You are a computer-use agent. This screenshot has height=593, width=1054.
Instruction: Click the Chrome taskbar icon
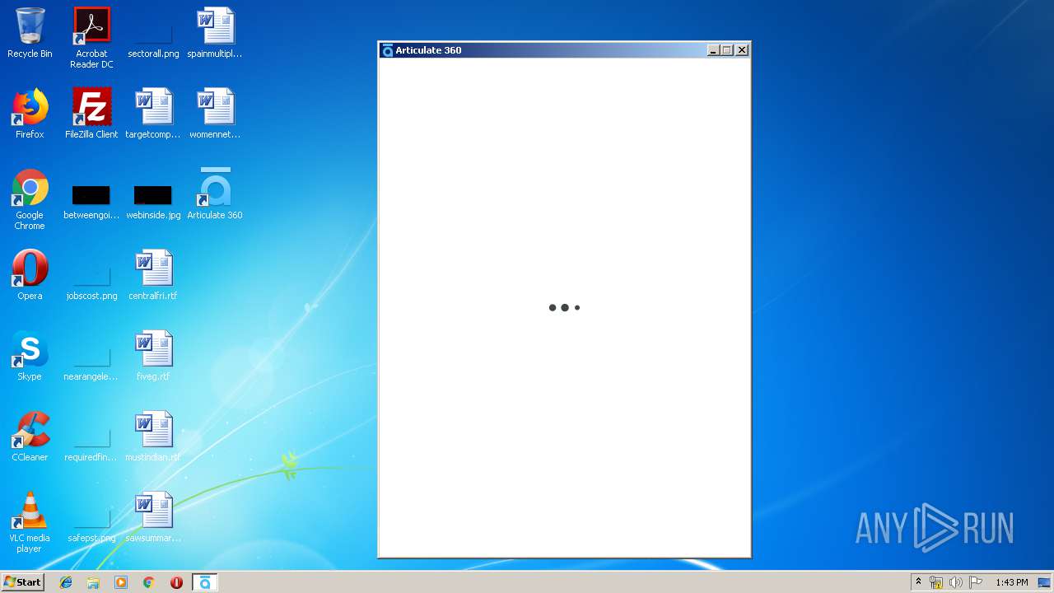[x=149, y=582]
